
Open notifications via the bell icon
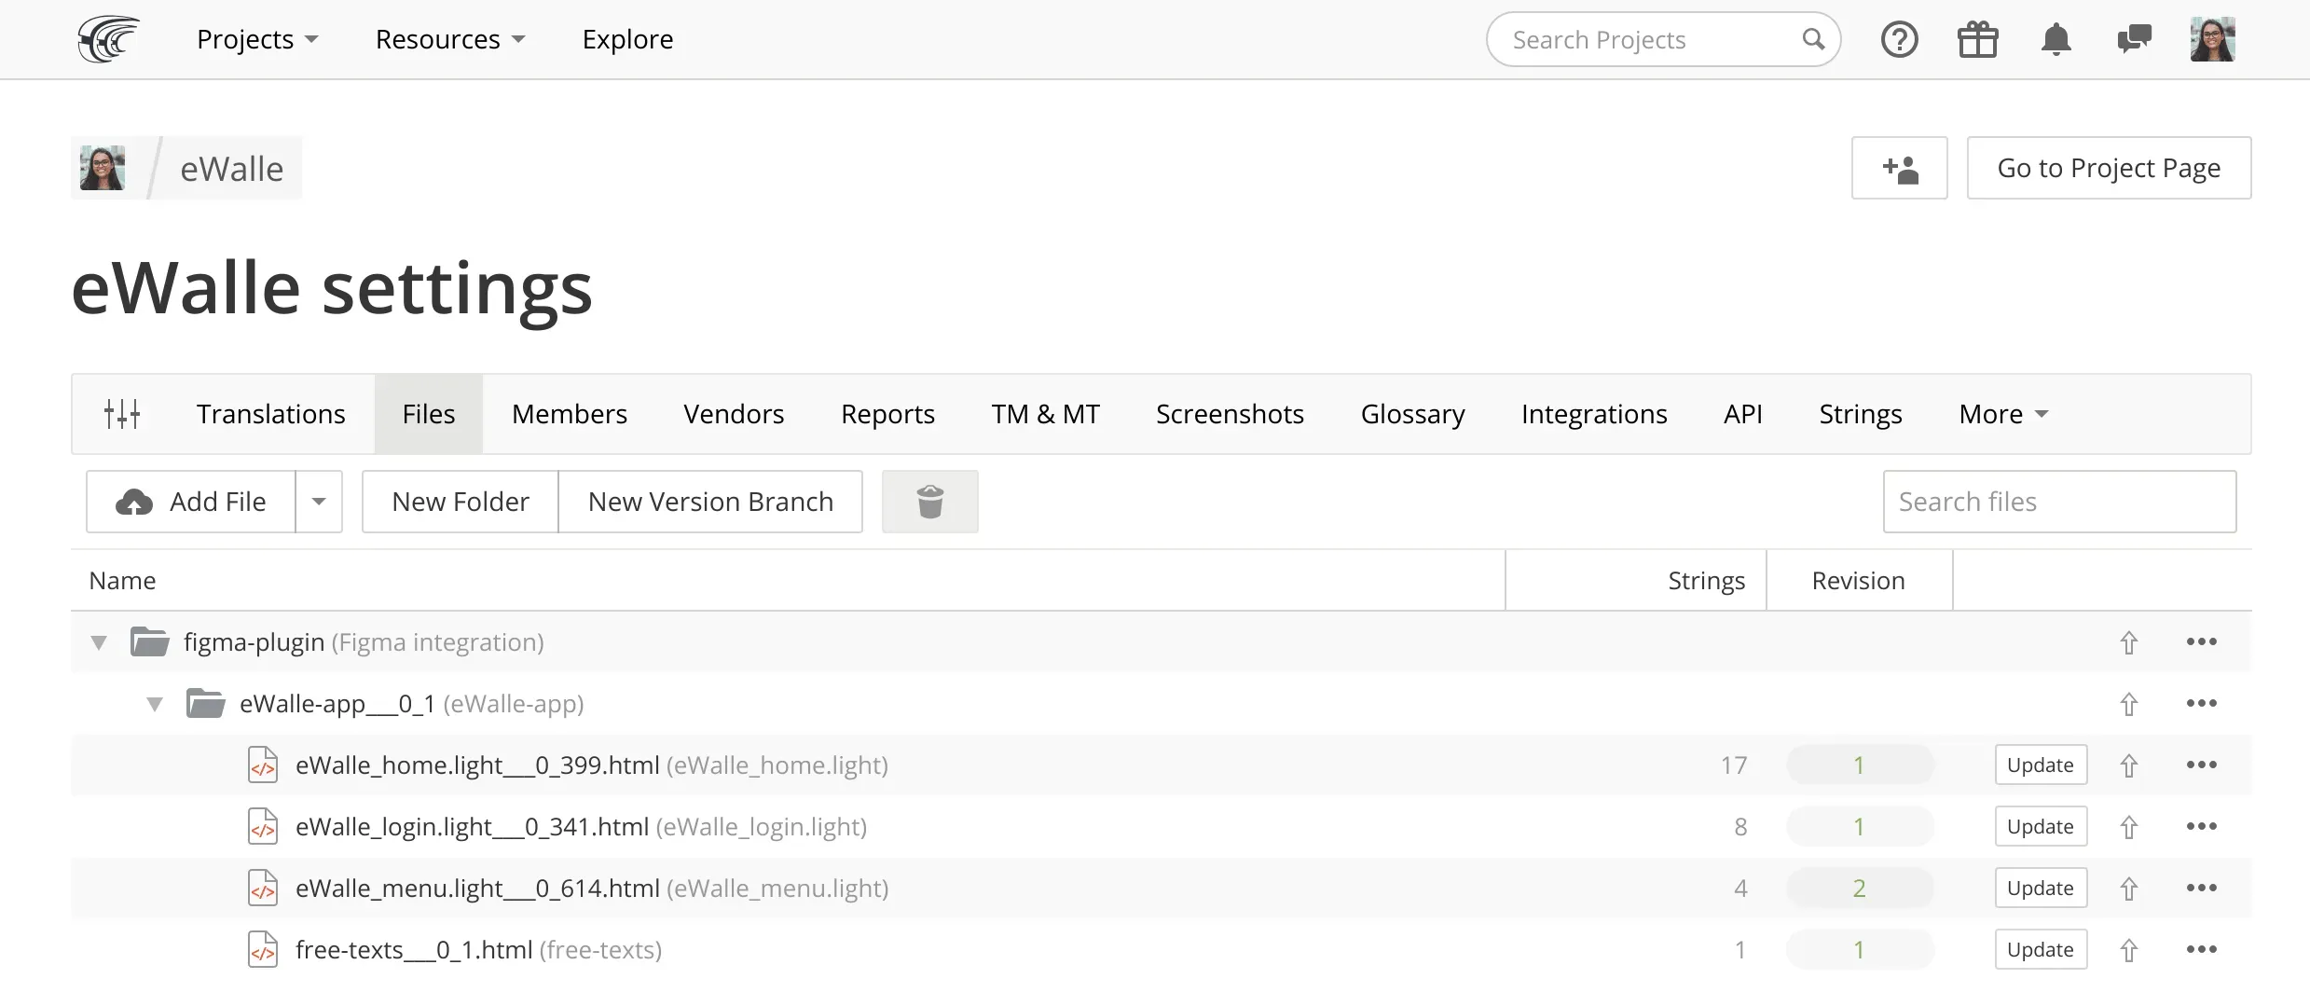pyautogui.click(x=2056, y=39)
